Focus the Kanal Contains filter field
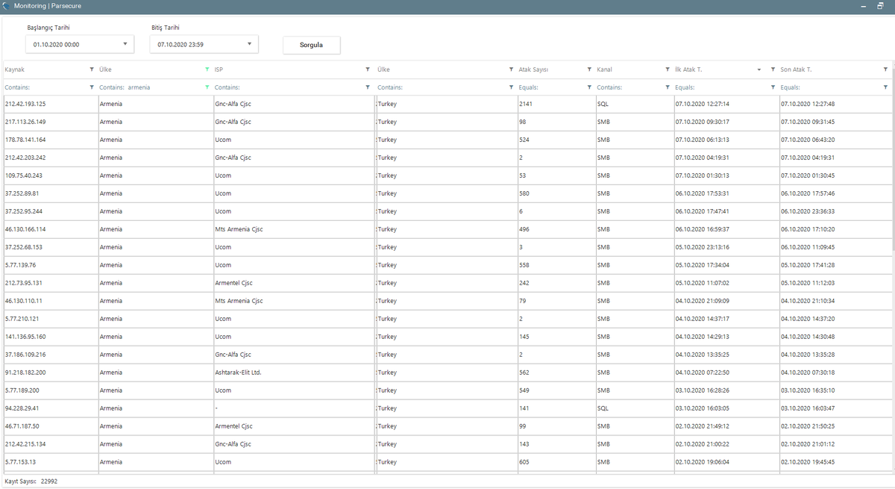Image resolution: width=895 pixels, height=489 pixels. [629, 87]
